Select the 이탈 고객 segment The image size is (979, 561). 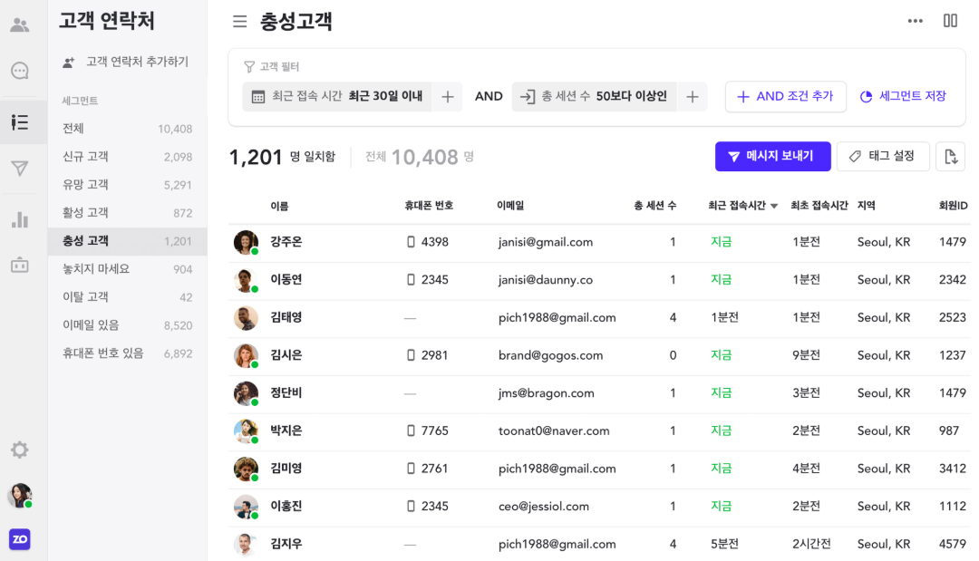[85, 297]
